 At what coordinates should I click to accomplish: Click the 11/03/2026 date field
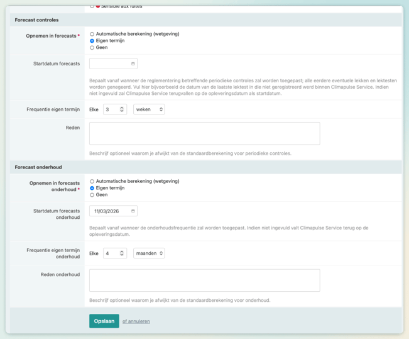[109, 211]
